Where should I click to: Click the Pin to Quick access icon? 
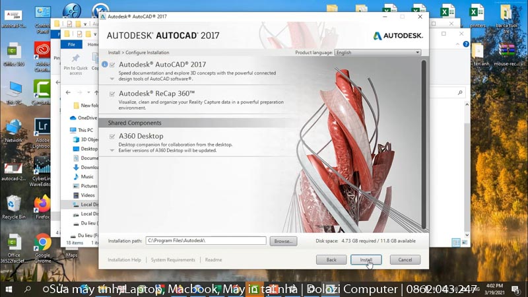click(76, 61)
